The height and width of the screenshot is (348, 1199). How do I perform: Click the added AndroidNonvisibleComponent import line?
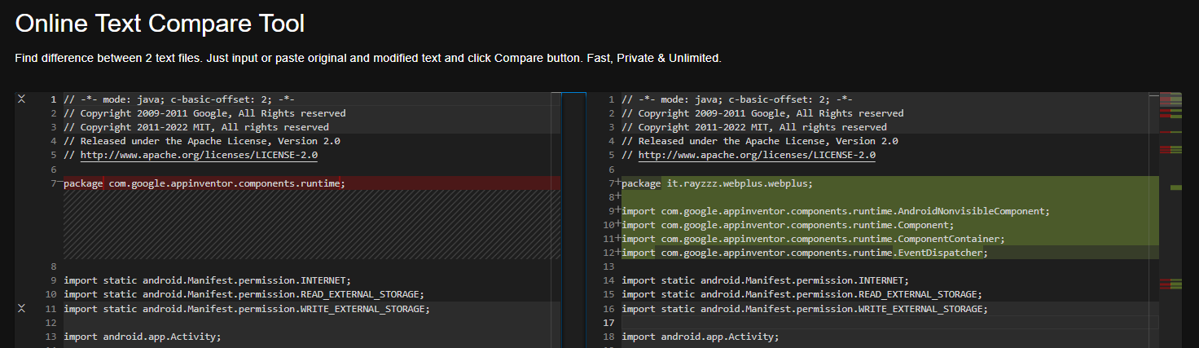click(x=889, y=211)
